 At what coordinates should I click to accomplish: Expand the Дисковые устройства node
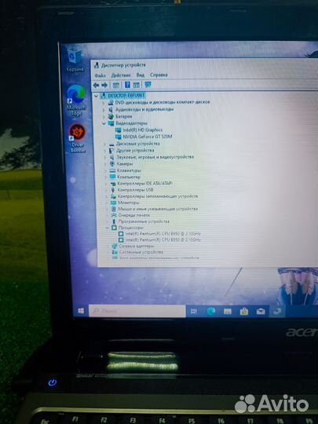click(105, 144)
